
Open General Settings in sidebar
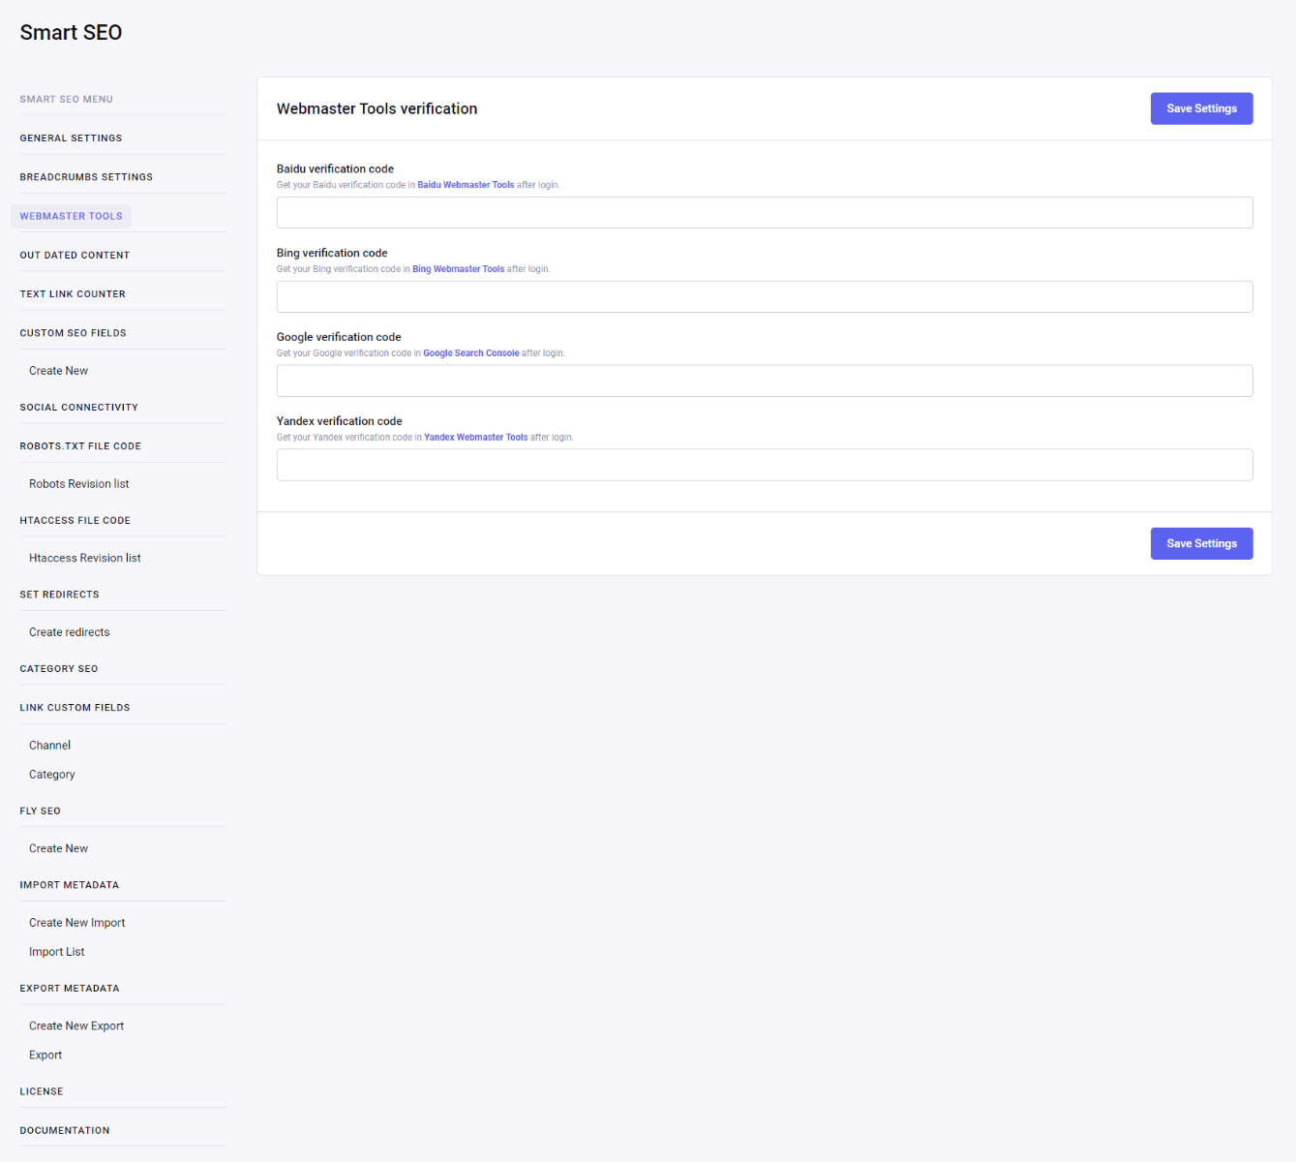[71, 138]
